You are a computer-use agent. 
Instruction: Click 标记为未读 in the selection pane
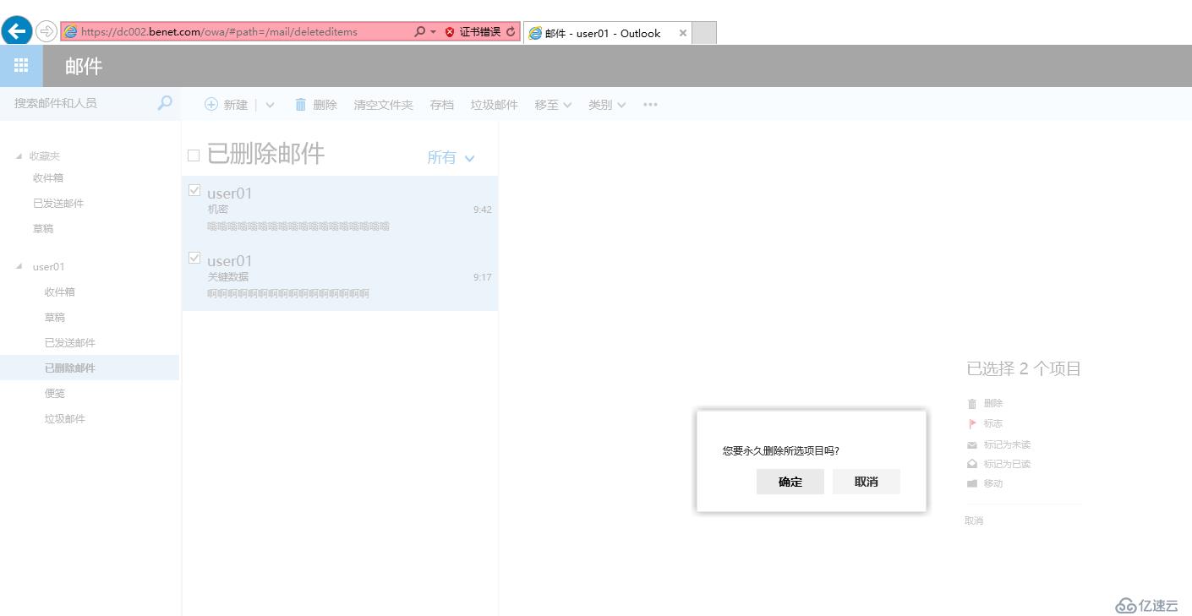tap(1007, 444)
